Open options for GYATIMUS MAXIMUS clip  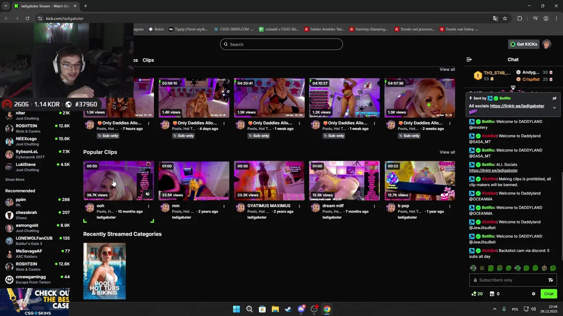coord(299,206)
